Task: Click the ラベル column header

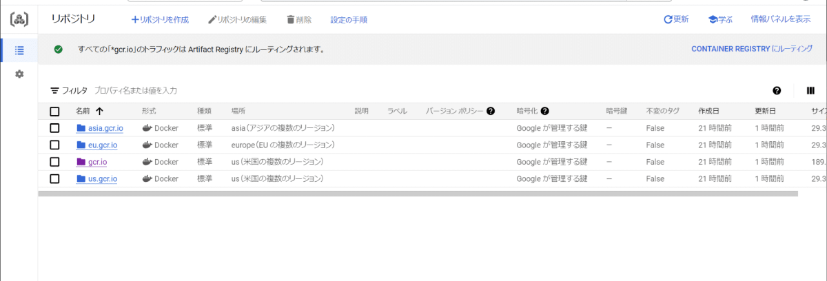Action: point(397,111)
